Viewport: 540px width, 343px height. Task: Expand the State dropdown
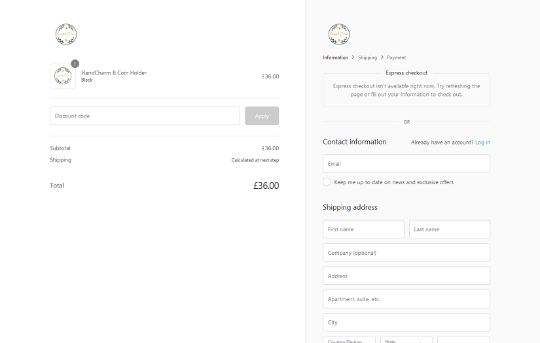click(x=406, y=340)
